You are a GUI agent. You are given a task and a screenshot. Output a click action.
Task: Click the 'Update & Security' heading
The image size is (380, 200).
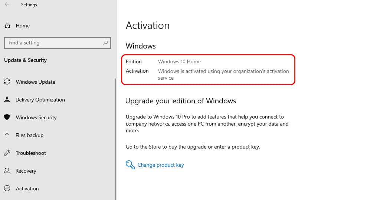click(26, 60)
